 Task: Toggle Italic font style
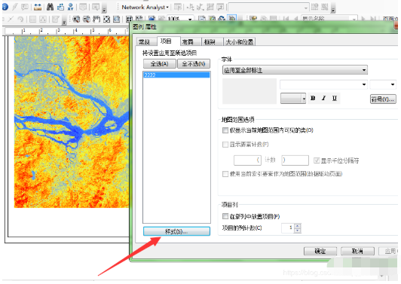[x=323, y=99]
